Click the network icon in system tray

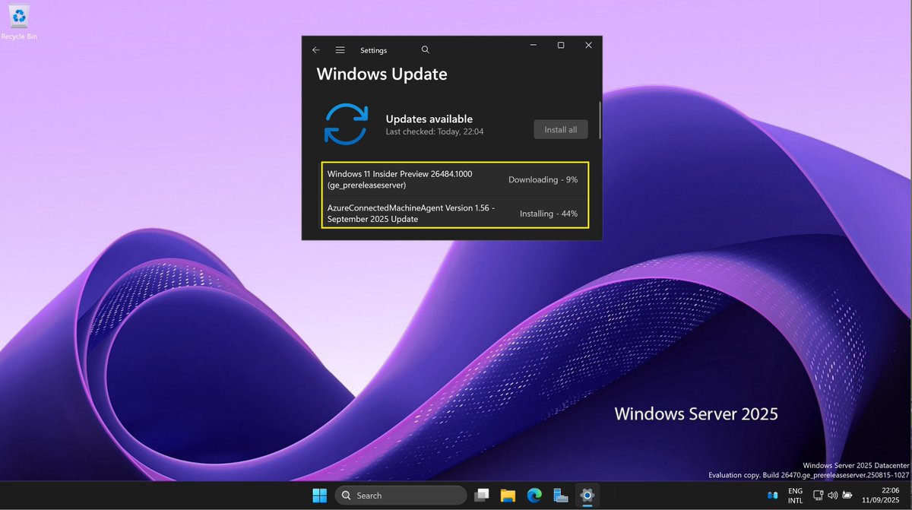819,495
